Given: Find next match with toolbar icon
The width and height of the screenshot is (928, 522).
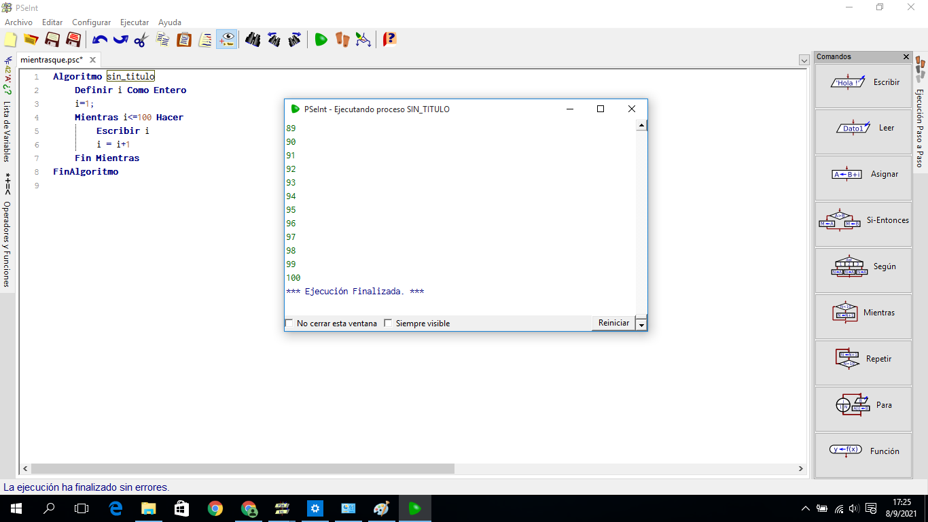Looking at the screenshot, I should point(294,39).
